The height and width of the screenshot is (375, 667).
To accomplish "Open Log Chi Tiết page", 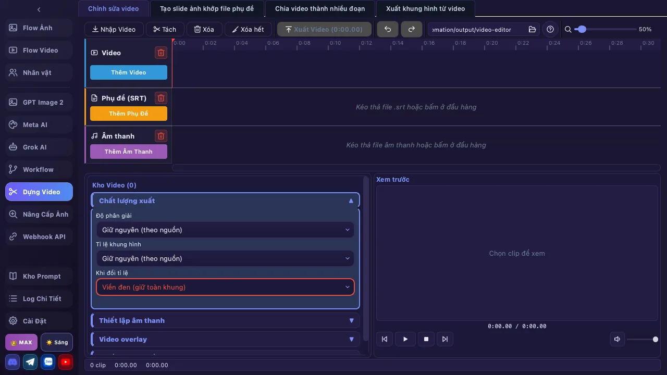I will 39,298.
